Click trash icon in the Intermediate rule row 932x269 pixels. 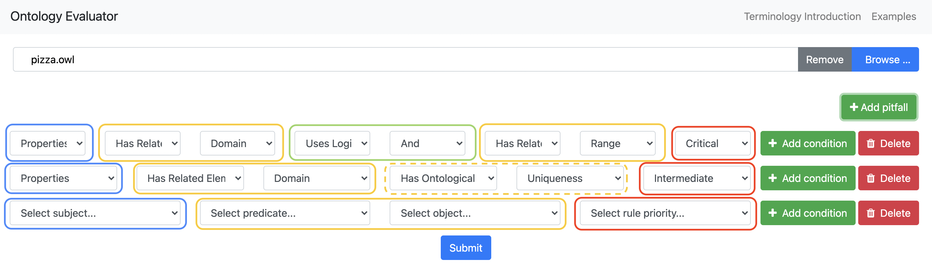click(x=871, y=178)
